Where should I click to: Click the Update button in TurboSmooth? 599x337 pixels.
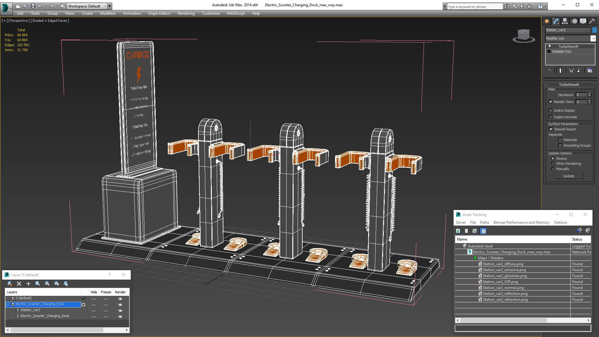[x=568, y=176]
